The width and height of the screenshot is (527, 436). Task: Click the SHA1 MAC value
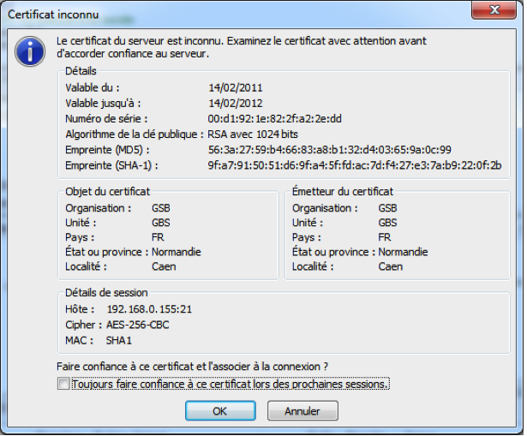point(120,339)
